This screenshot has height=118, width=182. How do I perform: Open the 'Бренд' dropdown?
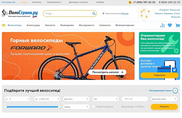[x=76, y=107]
